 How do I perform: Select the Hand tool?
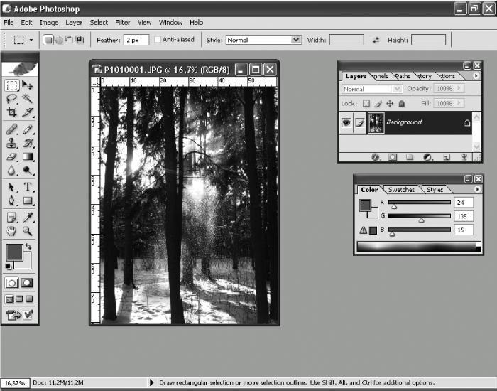click(12, 231)
